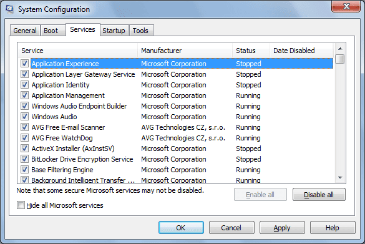
Task: Uncheck the Application Identity checkbox
Action: click(x=24, y=84)
